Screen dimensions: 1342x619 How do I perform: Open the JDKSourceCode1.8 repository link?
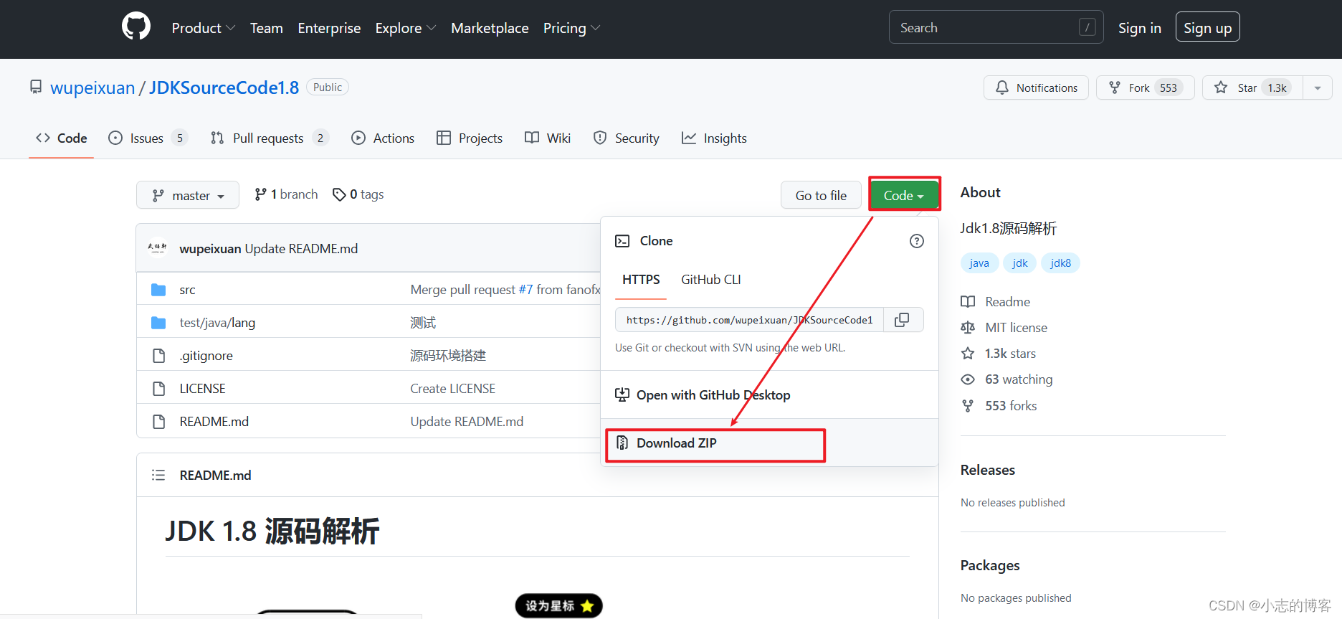[224, 88]
